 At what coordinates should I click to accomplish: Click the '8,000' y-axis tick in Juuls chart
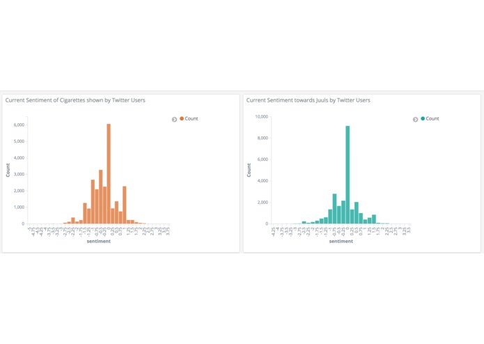tap(263, 138)
